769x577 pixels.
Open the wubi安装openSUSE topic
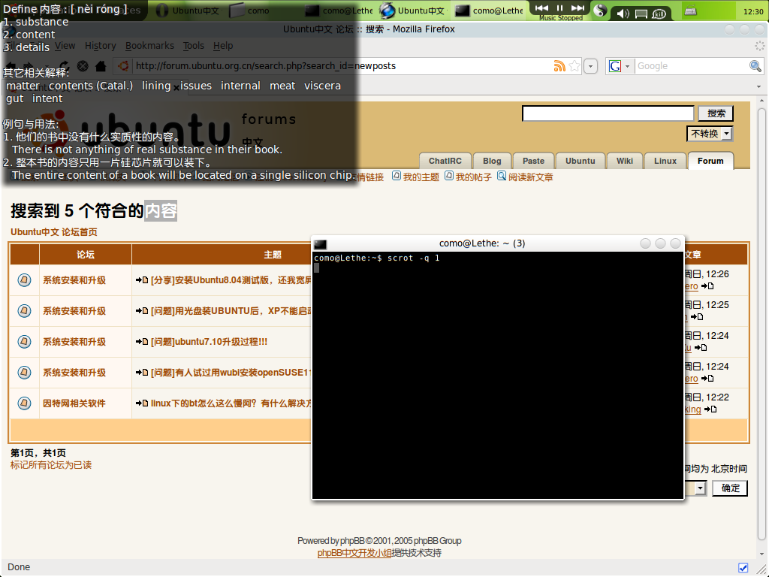point(231,373)
